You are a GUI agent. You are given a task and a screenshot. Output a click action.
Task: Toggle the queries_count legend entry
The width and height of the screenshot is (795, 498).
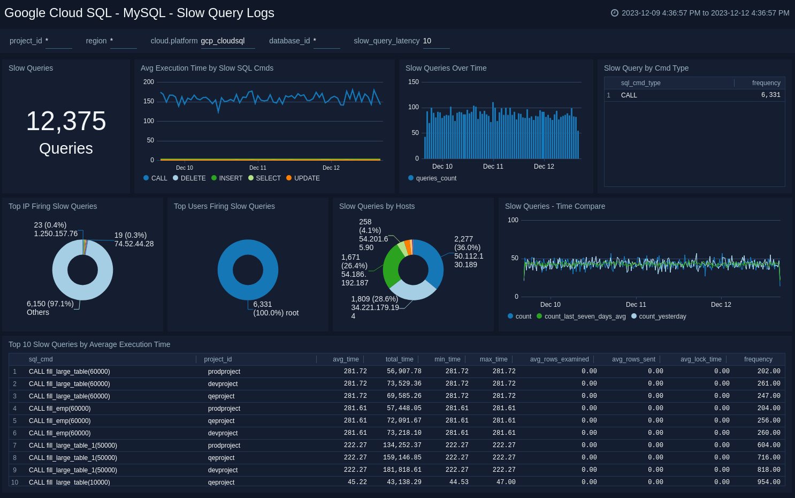(432, 178)
